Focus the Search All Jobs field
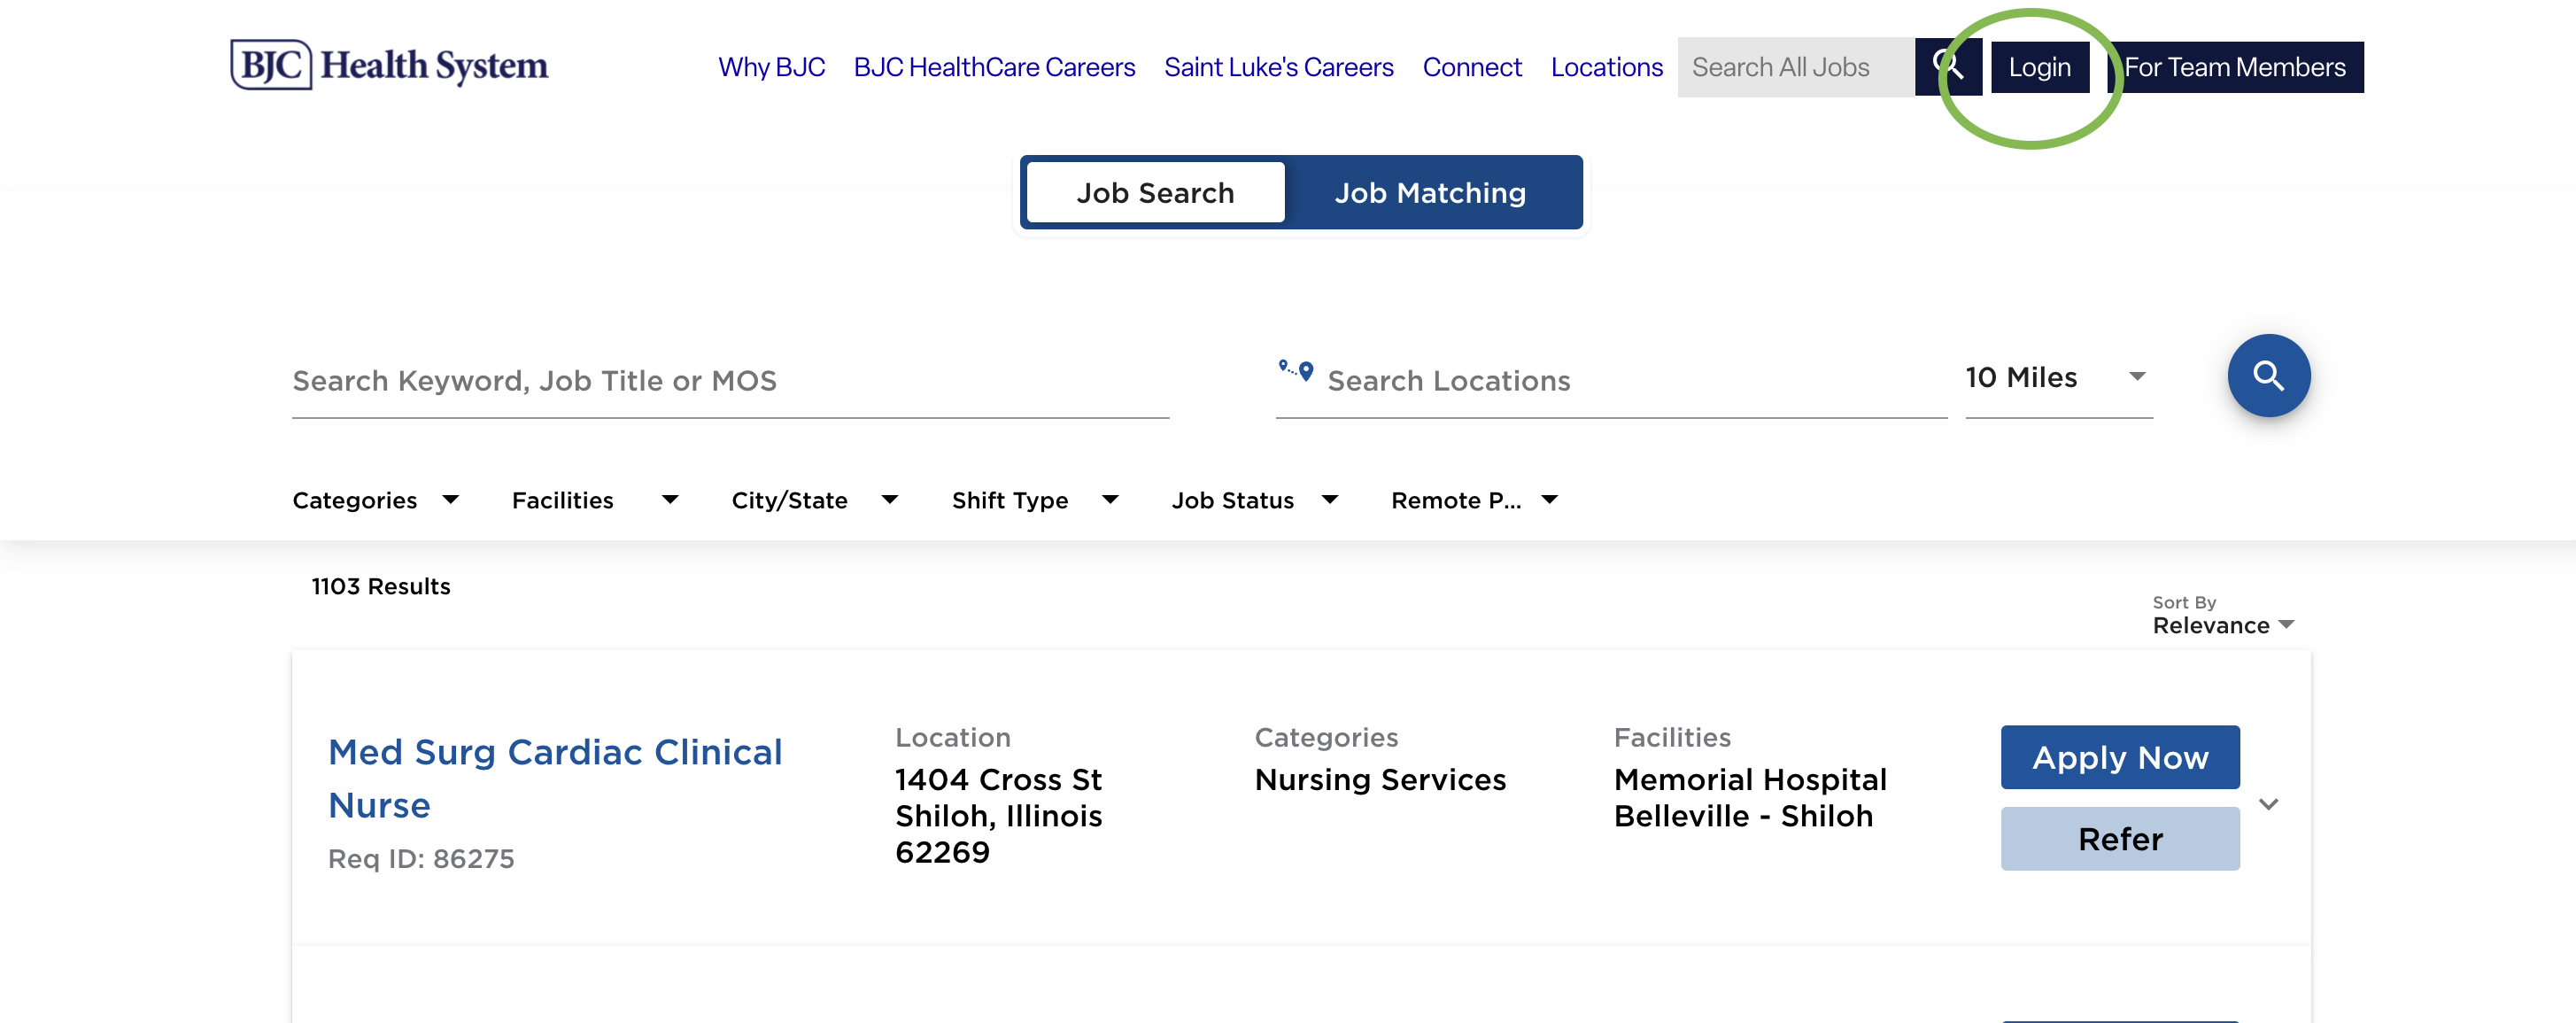 [1796, 67]
